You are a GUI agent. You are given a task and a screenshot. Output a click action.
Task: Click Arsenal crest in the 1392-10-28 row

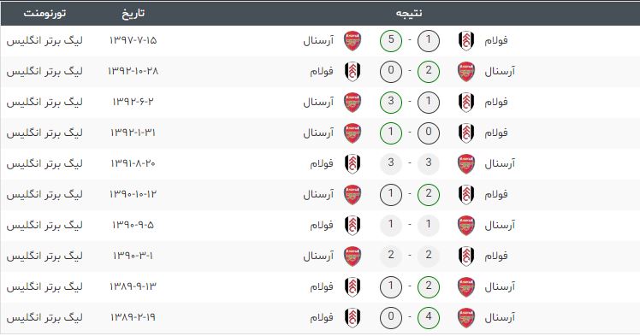click(466, 72)
